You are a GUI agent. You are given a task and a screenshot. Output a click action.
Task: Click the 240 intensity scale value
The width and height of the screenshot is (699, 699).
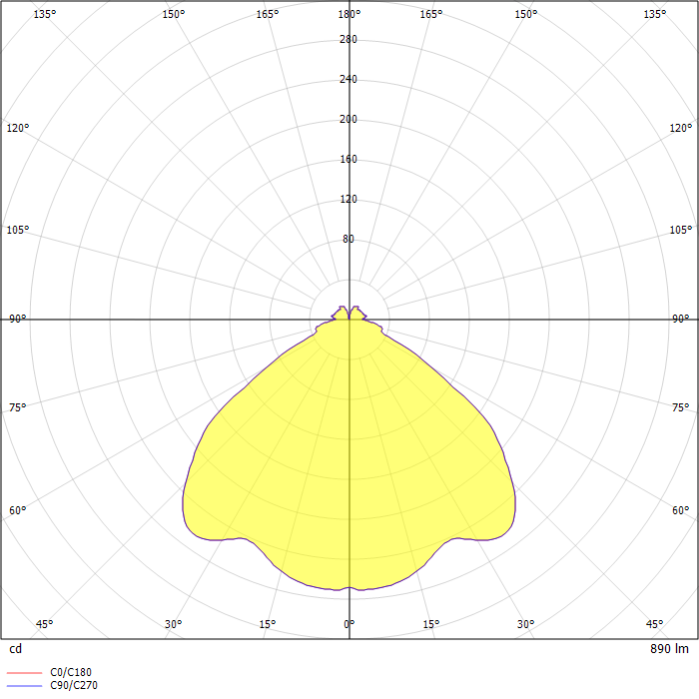349,79
